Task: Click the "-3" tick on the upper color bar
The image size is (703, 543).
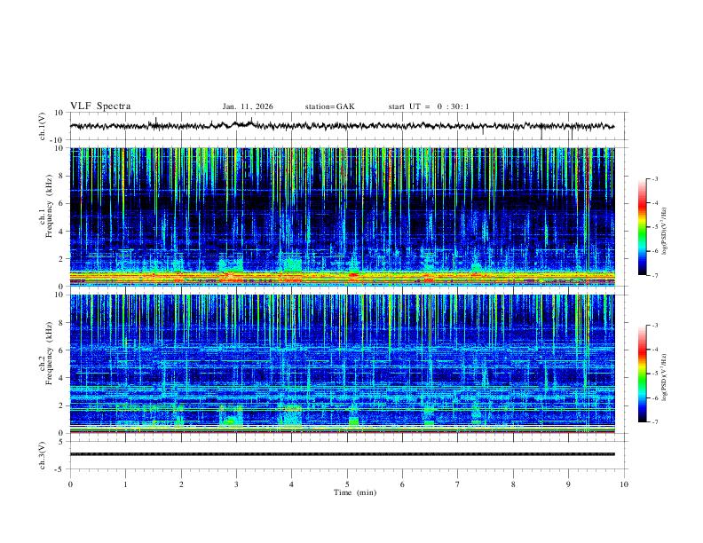Action: (655, 178)
